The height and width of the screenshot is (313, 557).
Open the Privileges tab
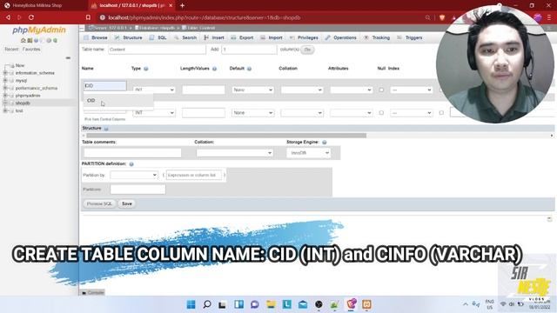coord(304,37)
